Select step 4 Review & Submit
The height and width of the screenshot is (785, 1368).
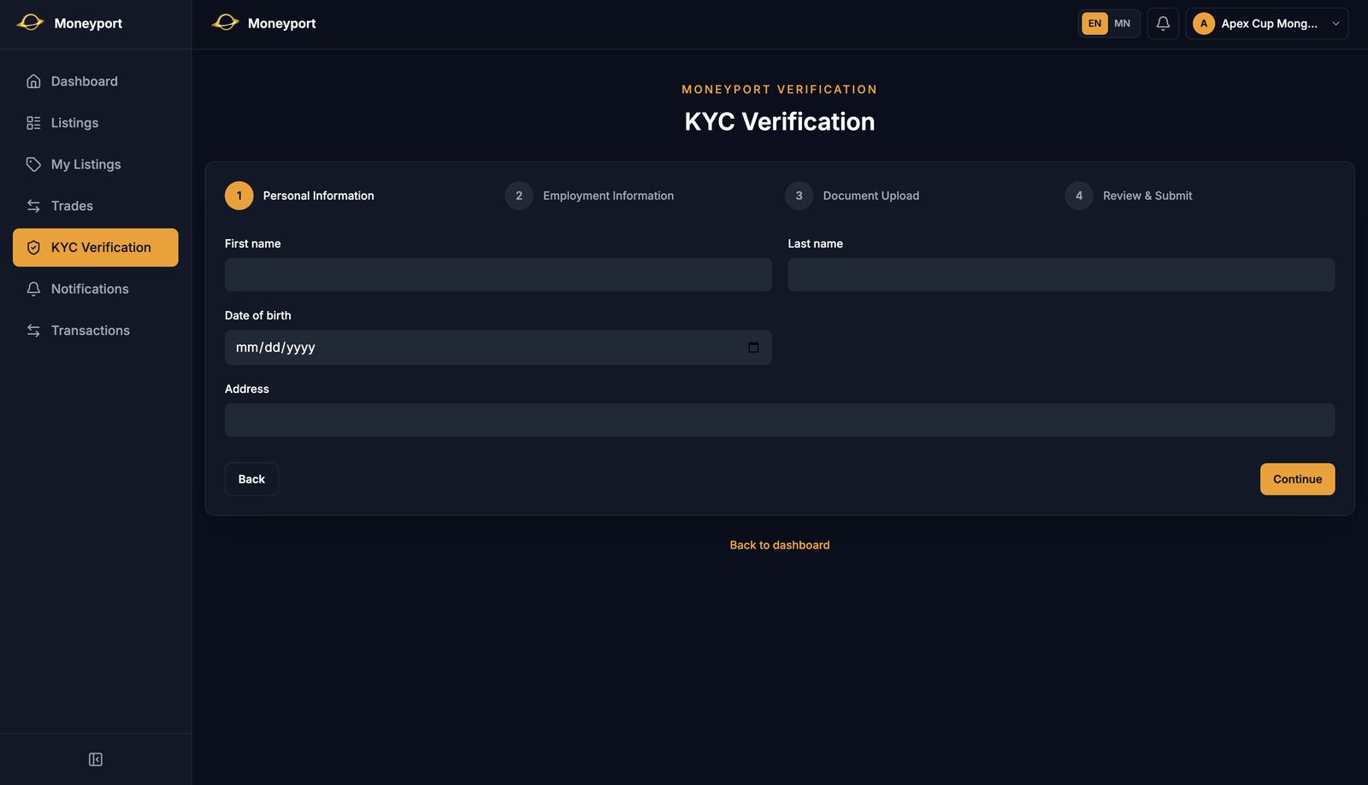coord(1129,196)
